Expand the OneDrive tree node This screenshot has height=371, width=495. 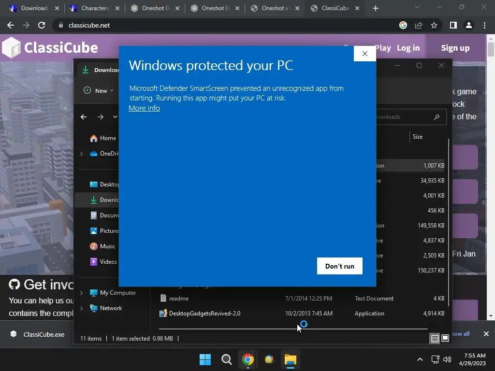pyautogui.click(x=81, y=154)
